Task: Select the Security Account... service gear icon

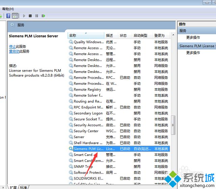Action: (71, 125)
